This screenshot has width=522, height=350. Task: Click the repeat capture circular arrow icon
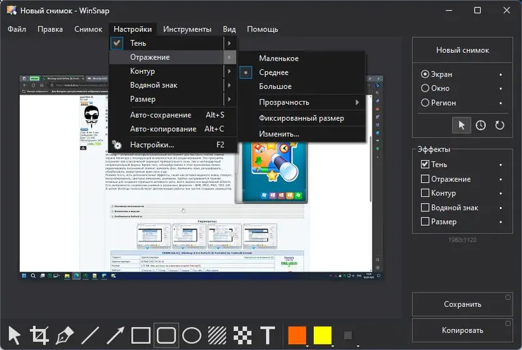pos(499,125)
